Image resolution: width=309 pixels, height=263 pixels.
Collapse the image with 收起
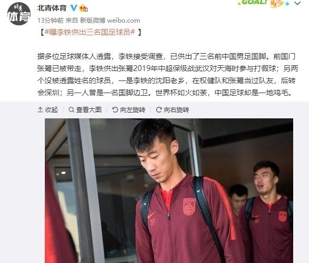coord(47,110)
